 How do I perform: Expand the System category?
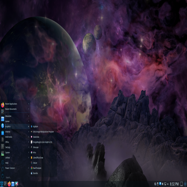click(x=17, y=152)
